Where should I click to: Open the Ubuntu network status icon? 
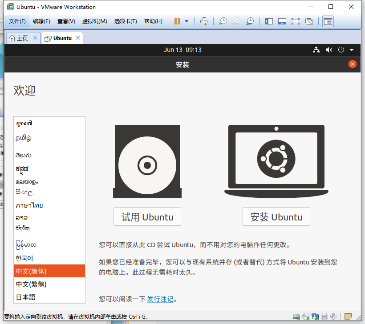316,50
